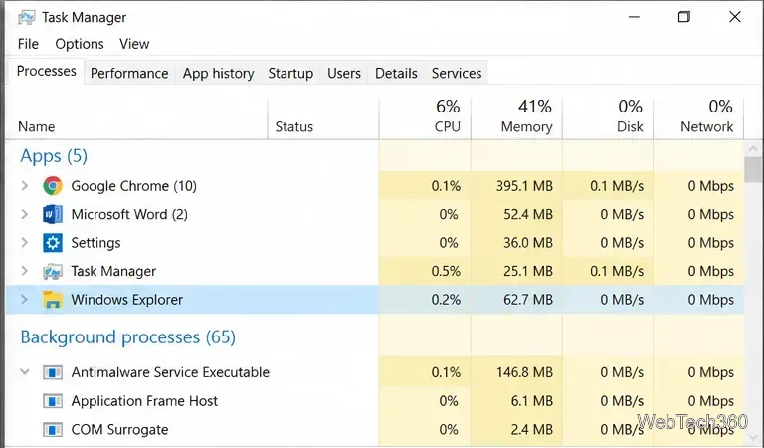Select the Windows Explorer process name
The height and width of the screenshot is (448, 764).
pyautogui.click(x=127, y=300)
